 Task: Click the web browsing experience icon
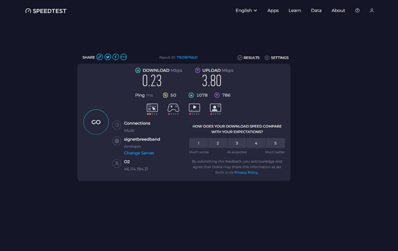point(152,108)
